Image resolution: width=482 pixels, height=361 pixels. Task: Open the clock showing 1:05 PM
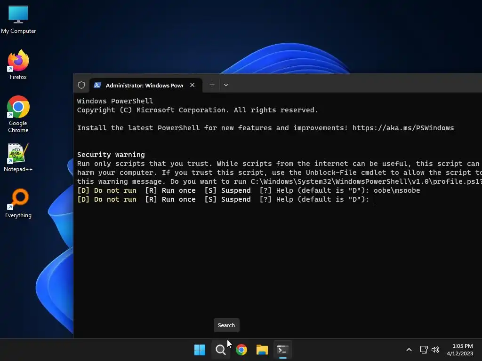coord(460,350)
